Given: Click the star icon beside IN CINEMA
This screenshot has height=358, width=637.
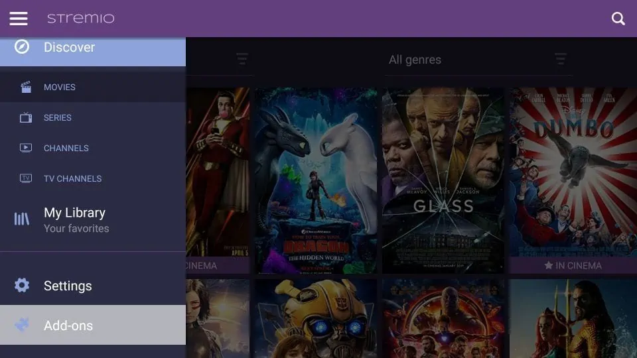Looking at the screenshot, I should click(x=549, y=265).
